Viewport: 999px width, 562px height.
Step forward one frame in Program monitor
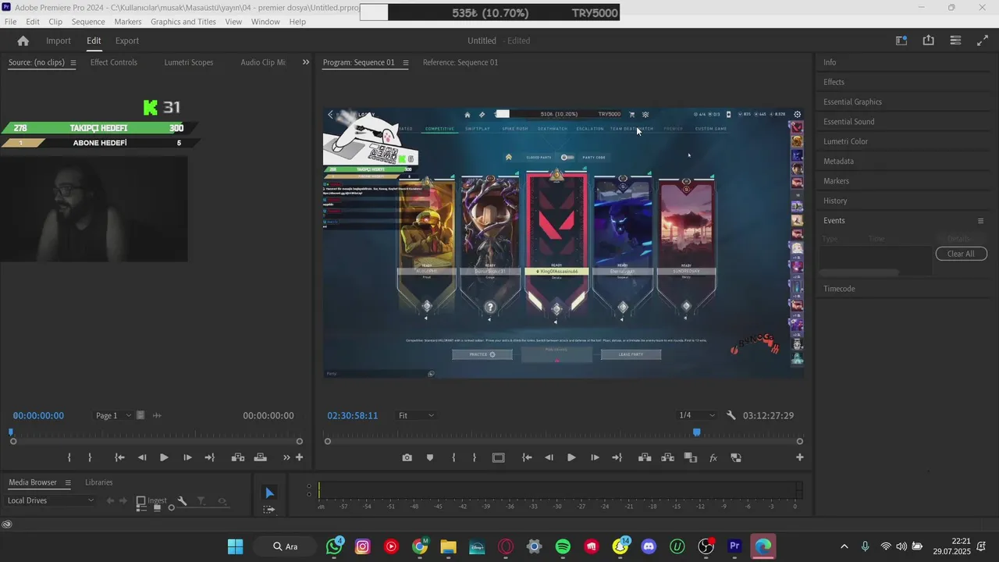click(x=595, y=457)
